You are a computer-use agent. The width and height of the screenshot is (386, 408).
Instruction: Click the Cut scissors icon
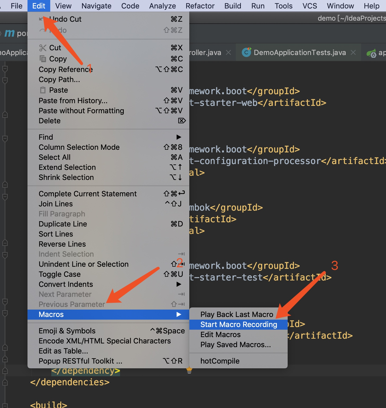coord(43,48)
